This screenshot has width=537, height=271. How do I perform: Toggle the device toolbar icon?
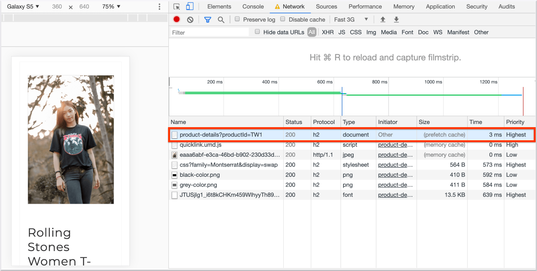click(190, 7)
